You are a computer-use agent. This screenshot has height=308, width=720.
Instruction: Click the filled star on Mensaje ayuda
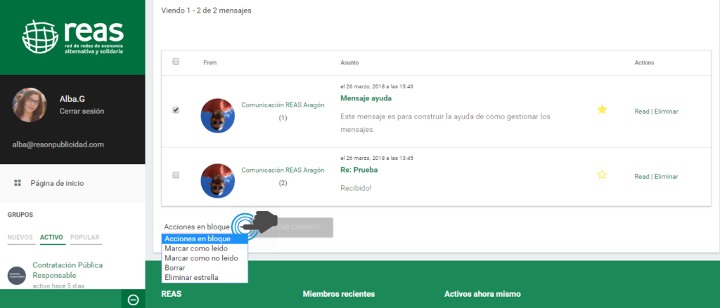click(601, 109)
